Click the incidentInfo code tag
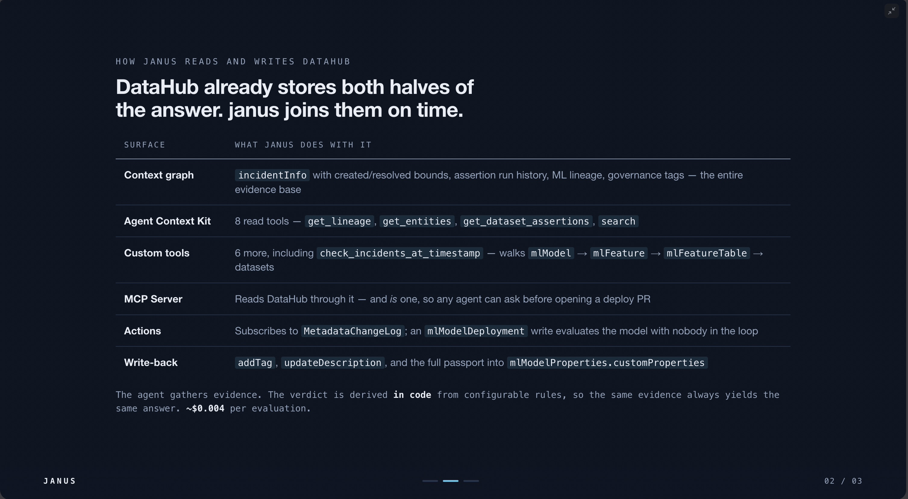This screenshot has width=908, height=499. (x=272, y=175)
